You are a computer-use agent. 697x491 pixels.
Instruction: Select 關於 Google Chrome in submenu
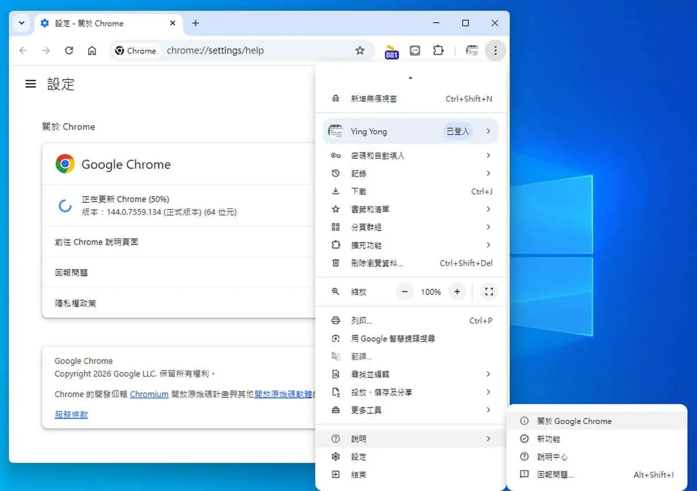click(597, 421)
